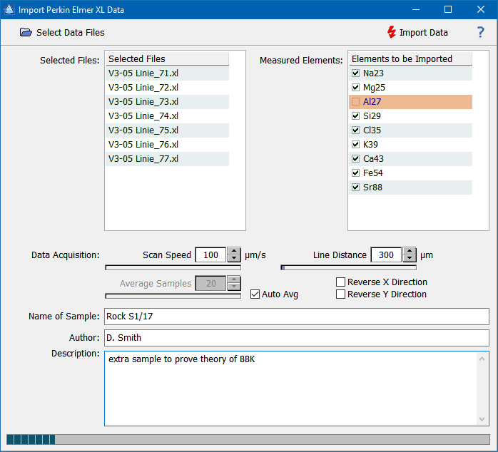
Task: Enable Reverse Y Direction
Action: pos(340,294)
